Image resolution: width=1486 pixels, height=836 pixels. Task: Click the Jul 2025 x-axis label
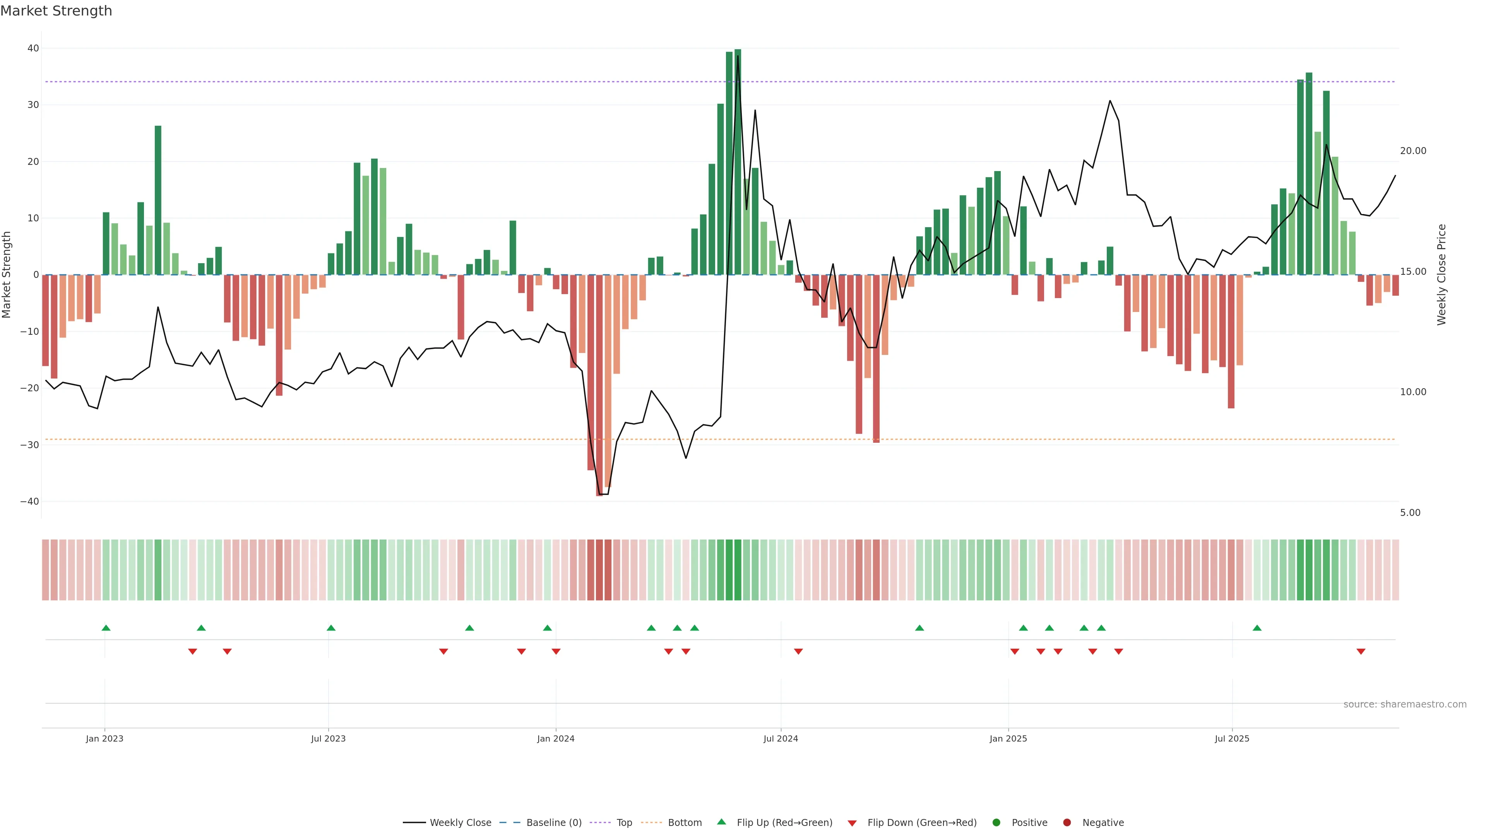[1232, 738]
